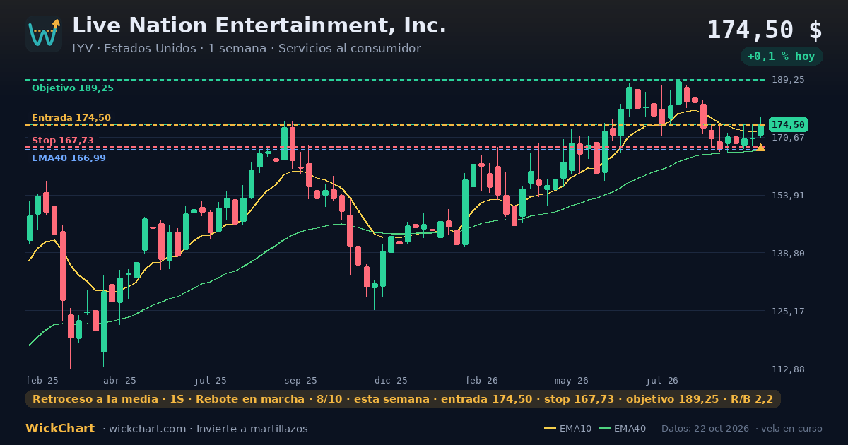848x445 pixels.
Task: Click the abr 25 date label
Action: (120, 380)
